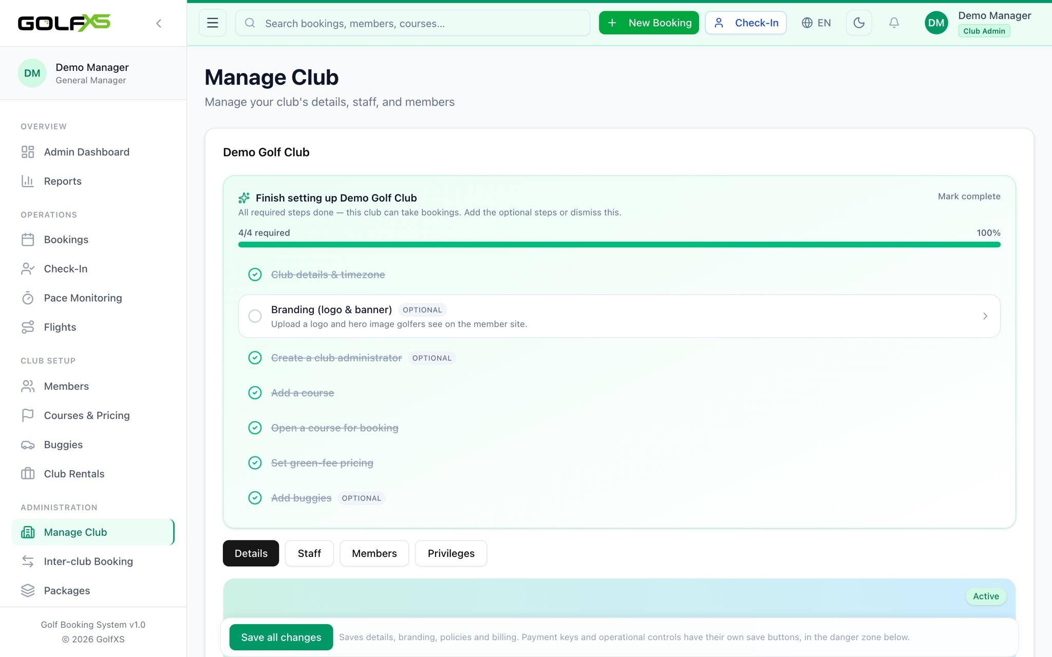Open Buggies page
The height and width of the screenshot is (657, 1052).
[93, 445]
